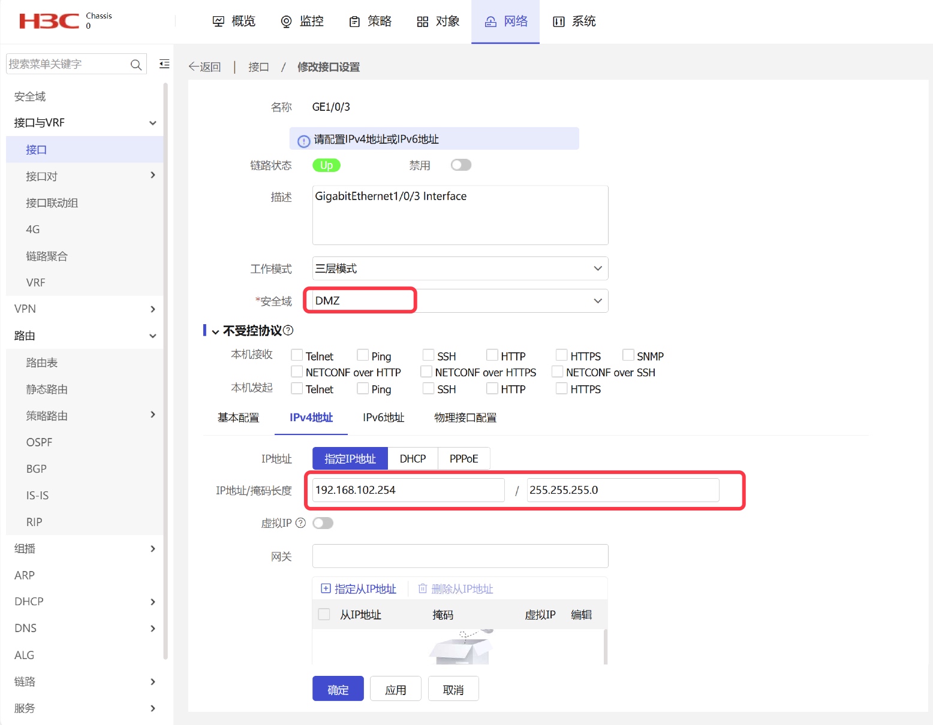Open the 工作模式 dropdown
This screenshot has height=725, width=933.
tap(460, 268)
